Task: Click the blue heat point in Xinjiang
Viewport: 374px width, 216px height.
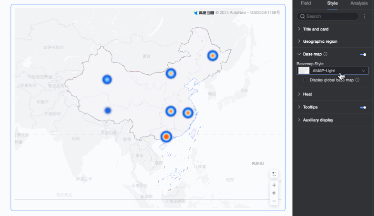Action: click(x=107, y=79)
